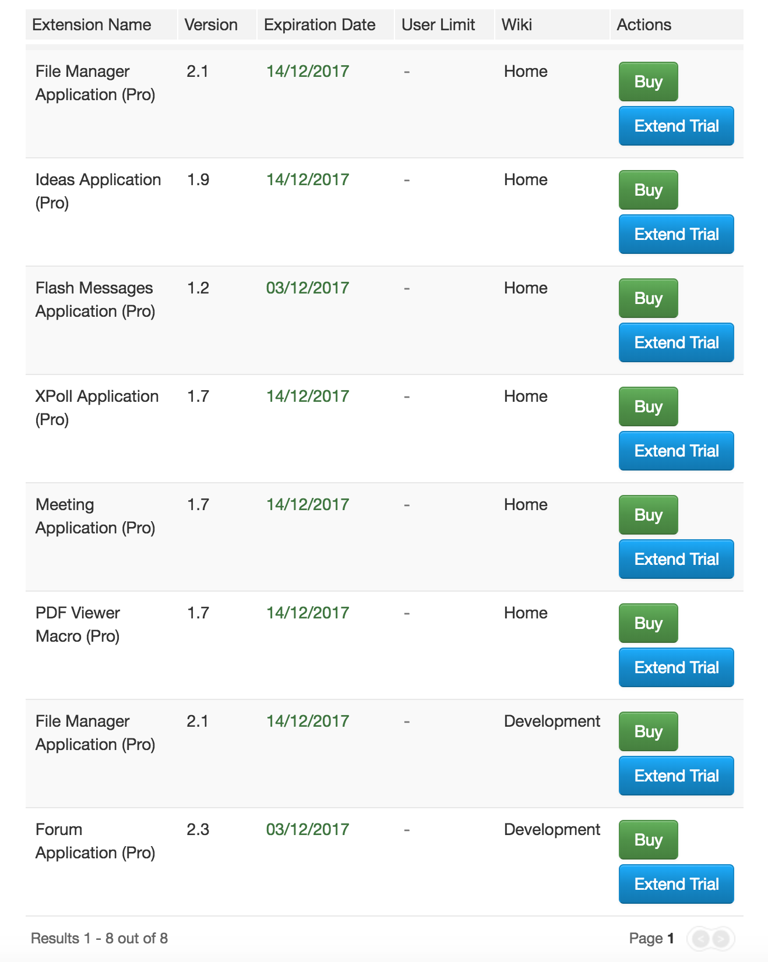Extend Trial for File Manager on Home

point(675,125)
